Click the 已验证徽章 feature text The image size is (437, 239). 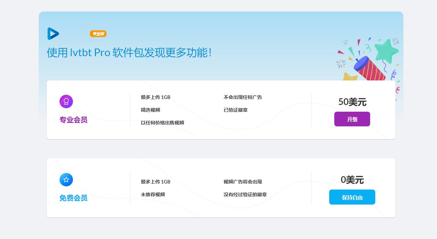click(235, 110)
